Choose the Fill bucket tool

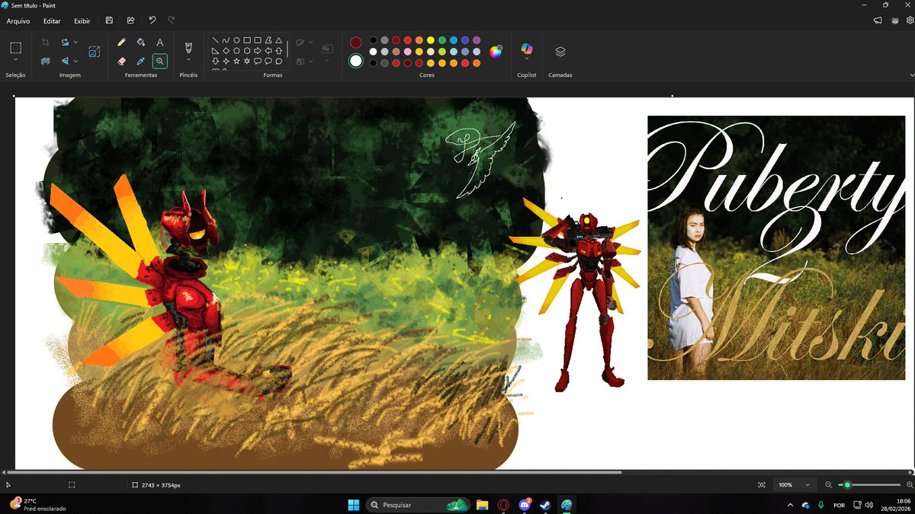[141, 43]
